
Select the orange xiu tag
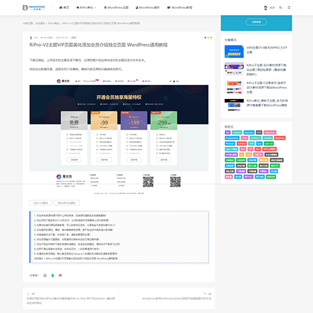pos(242,155)
